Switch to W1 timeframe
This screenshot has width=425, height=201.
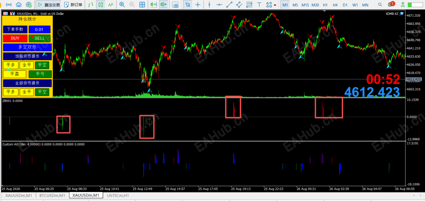[355, 5]
